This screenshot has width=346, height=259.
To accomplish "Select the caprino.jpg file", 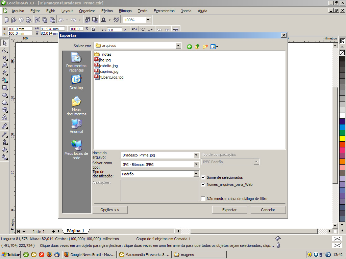I will point(106,71).
